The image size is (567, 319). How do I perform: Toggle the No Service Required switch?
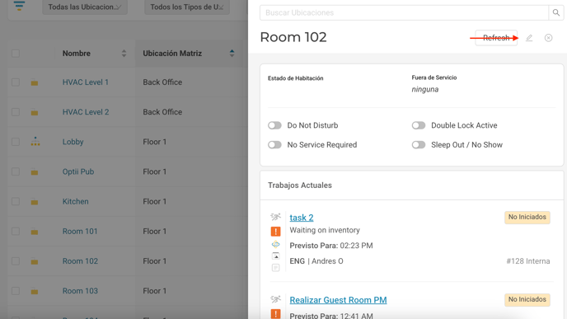[x=274, y=145]
